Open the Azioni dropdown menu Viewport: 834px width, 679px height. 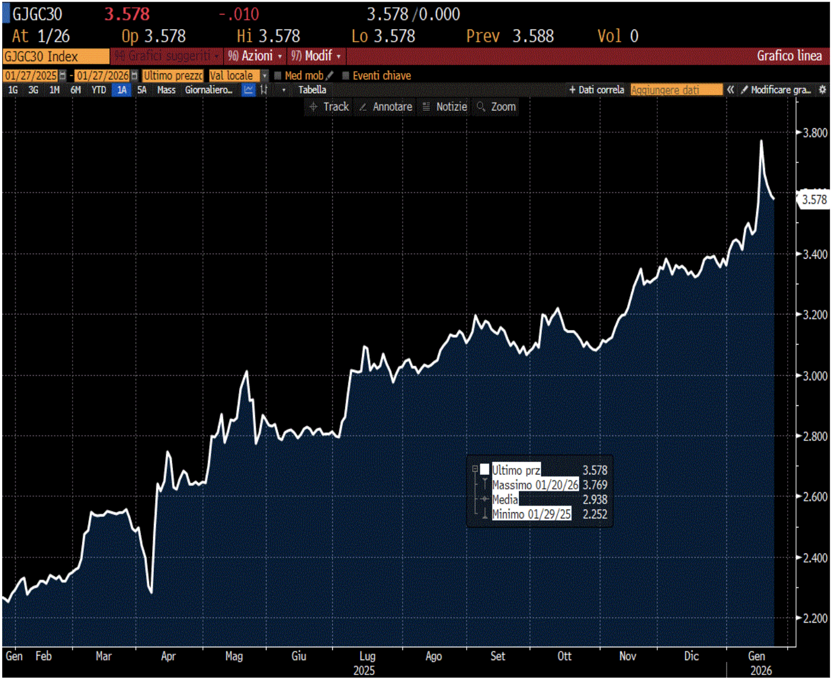tap(255, 56)
